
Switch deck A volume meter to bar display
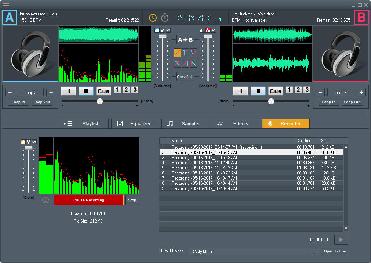coord(156,30)
